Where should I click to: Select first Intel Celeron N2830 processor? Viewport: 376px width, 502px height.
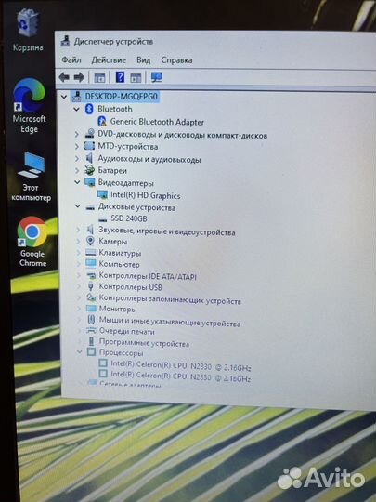pos(181,365)
